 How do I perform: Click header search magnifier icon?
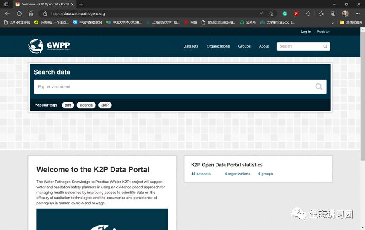(325, 46)
